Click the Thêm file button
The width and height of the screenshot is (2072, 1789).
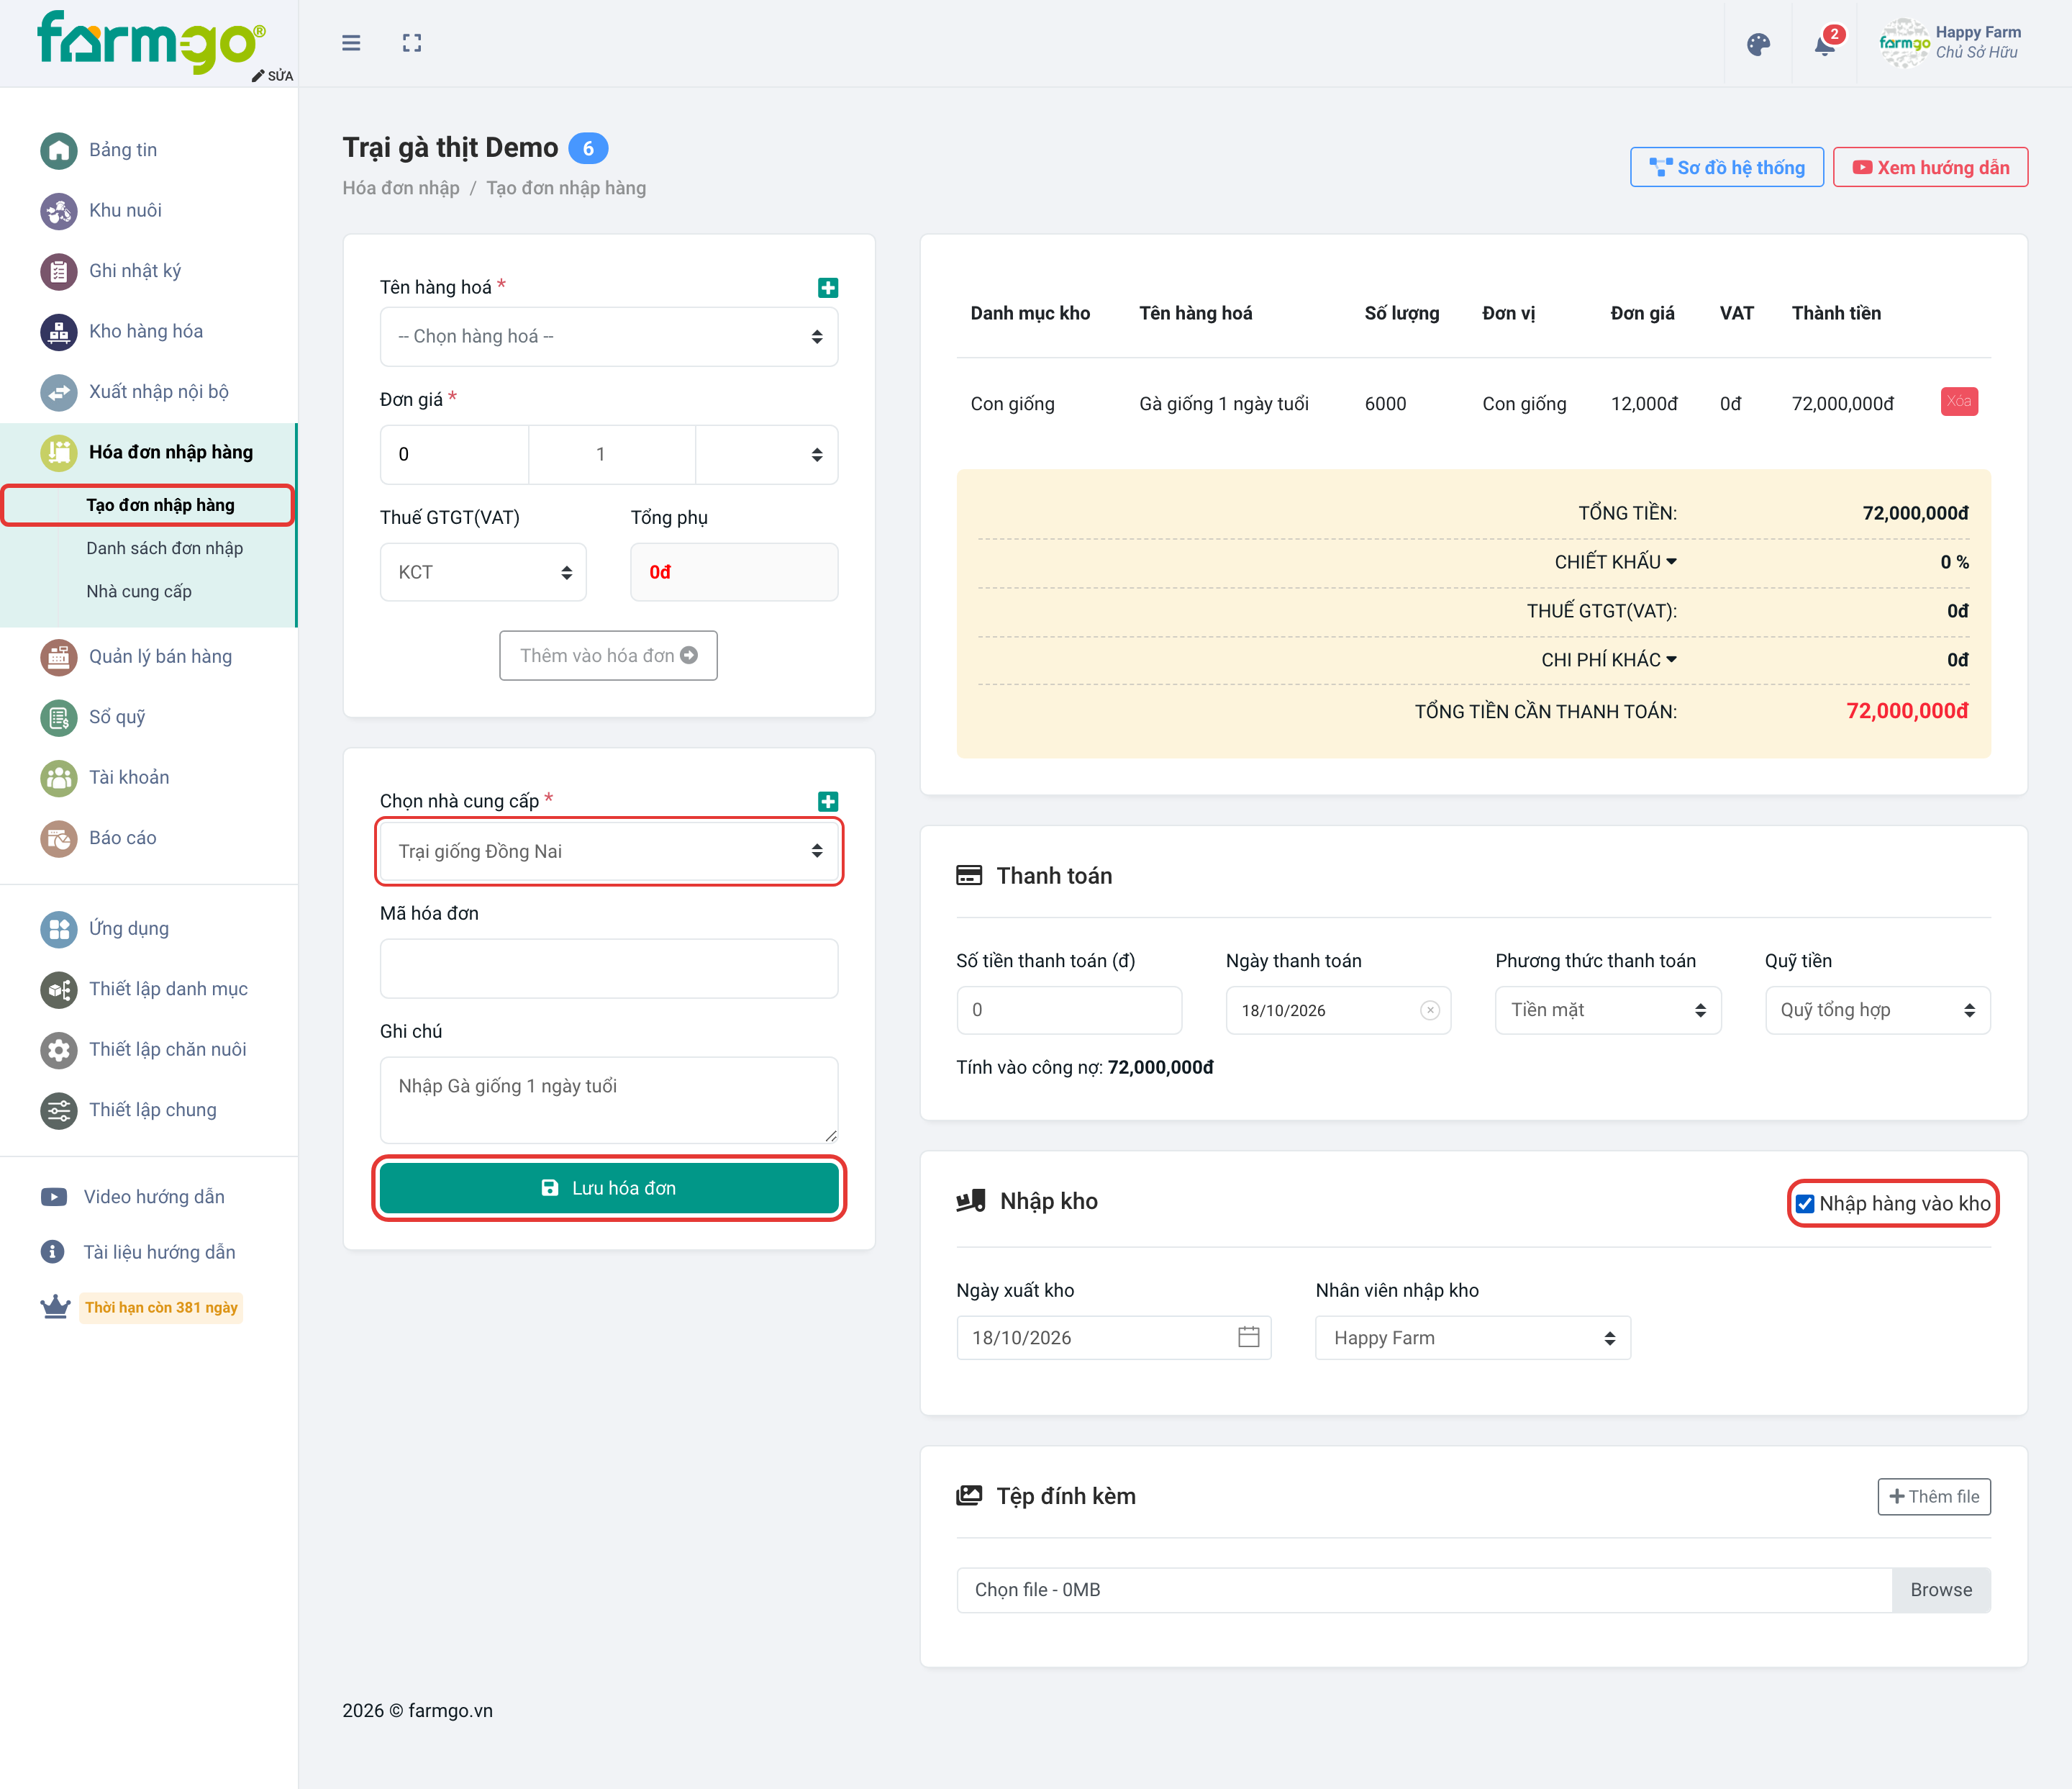(x=1933, y=1497)
